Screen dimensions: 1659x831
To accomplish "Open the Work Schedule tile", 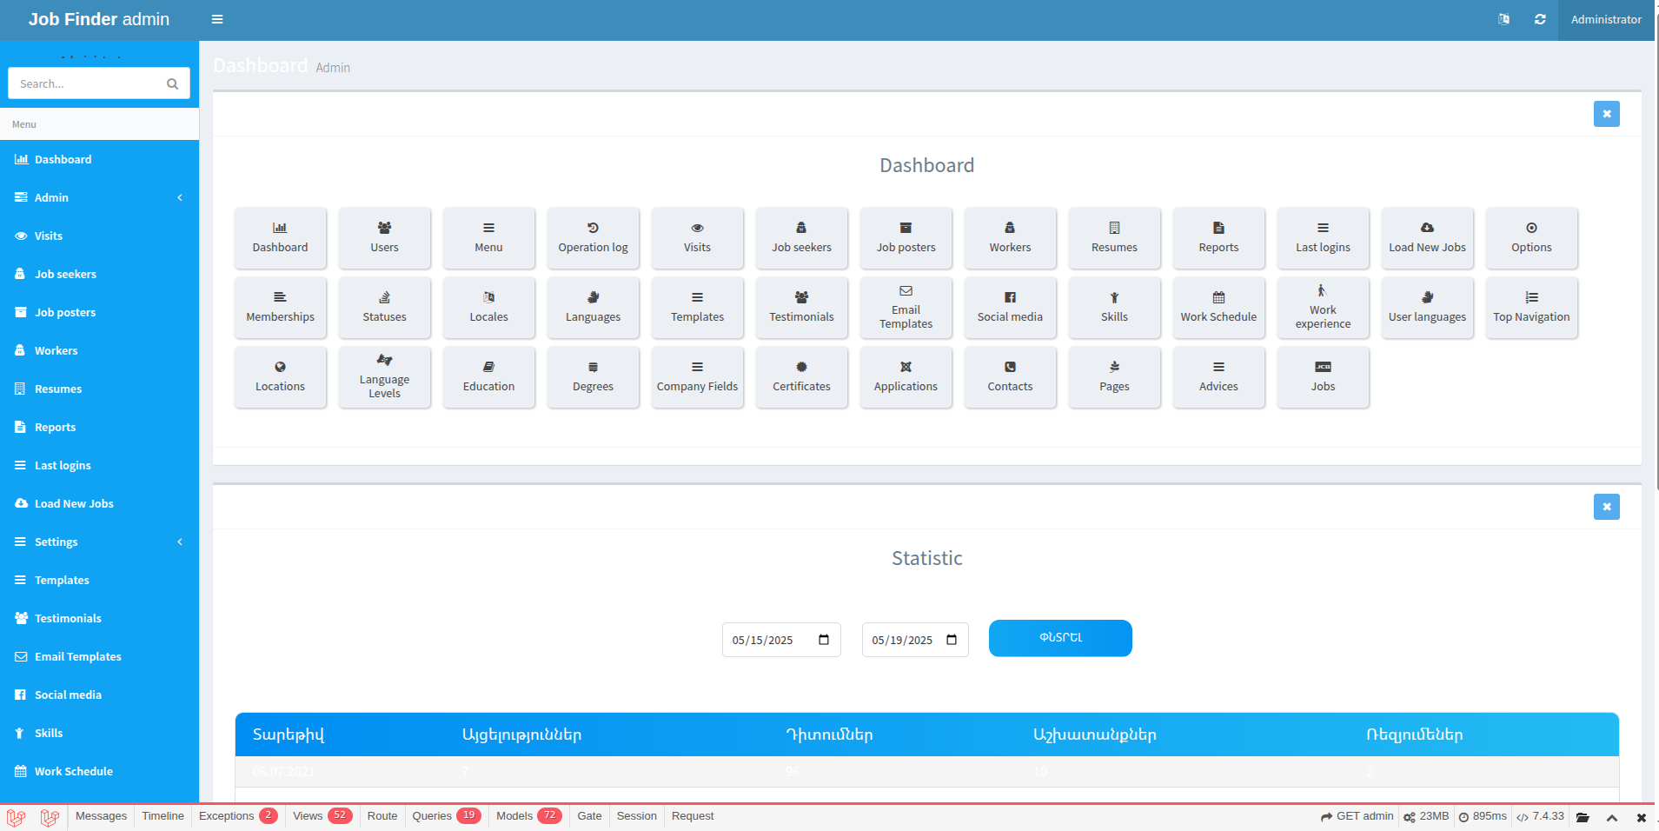I will [x=1218, y=307].
